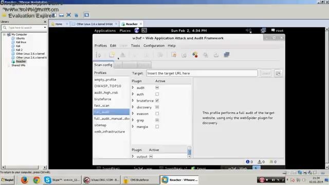Image resolution: width=329 pixels, height=185 pixels.
Task: Open Skype window from the taskbar
Action: pyautogui.click(x=62, y=180)
